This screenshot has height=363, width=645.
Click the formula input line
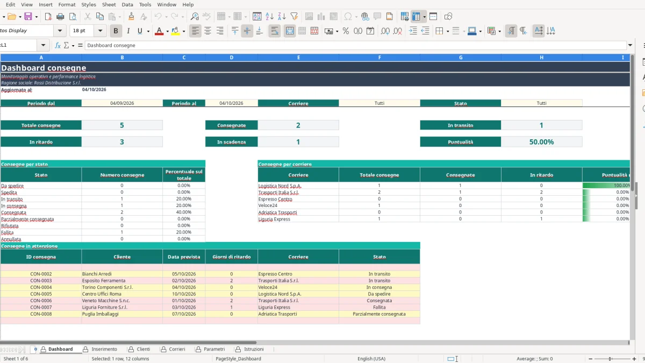356,46
